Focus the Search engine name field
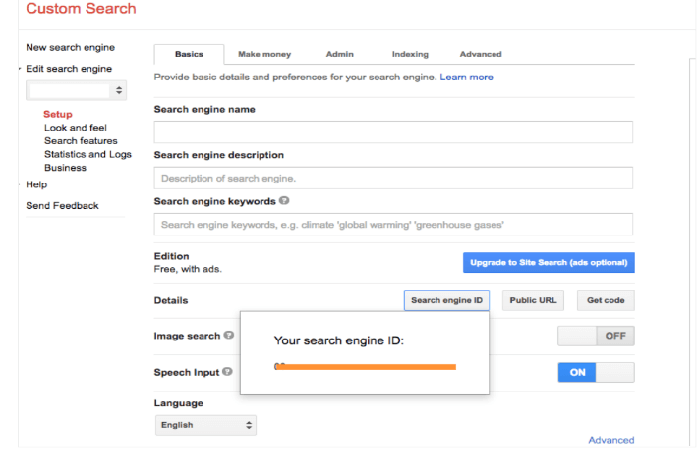 [393, 132]
